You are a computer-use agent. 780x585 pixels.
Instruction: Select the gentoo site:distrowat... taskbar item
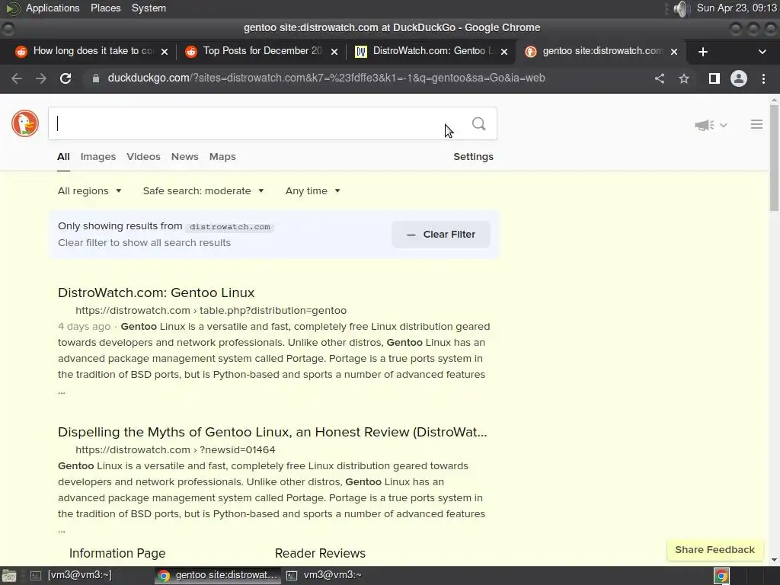(218, 576)
